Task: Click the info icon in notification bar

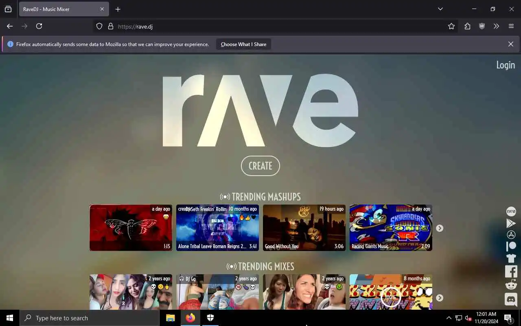Action: point(11,44)
